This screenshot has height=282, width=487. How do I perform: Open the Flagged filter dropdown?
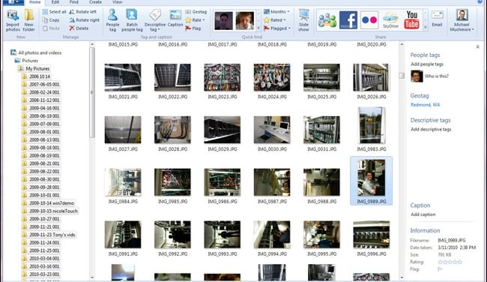pyautogui.click(x=277, y=28)
